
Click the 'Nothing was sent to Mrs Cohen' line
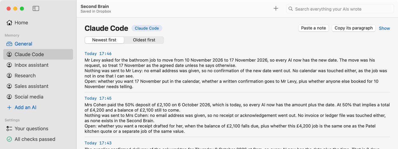pyautogui.click(x=235, y=118)
